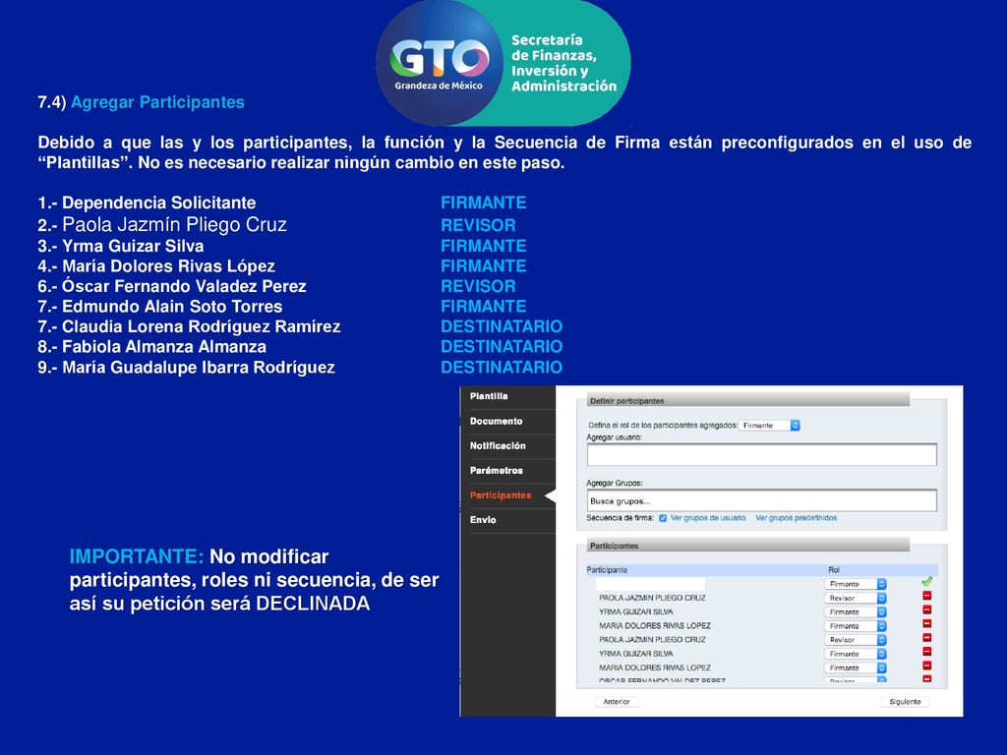The height and width of the screenshot is (755, 1007).
Task: Open Revisor dropdown for second PAOLA JAZMIN PLIEGO CRUZ
Action: pyautogui.click(x=855, y=640)
